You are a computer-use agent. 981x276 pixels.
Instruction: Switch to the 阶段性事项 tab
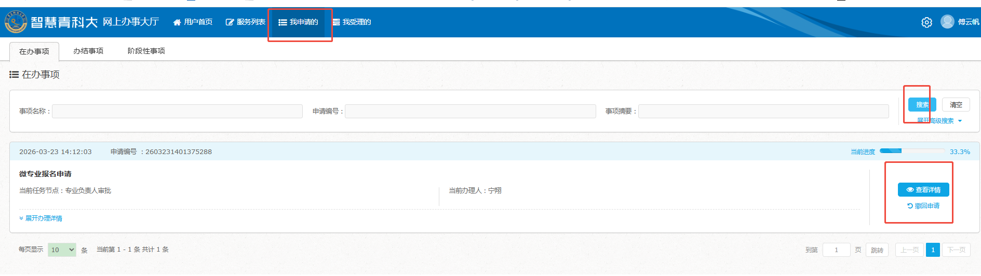pos(146,51)
